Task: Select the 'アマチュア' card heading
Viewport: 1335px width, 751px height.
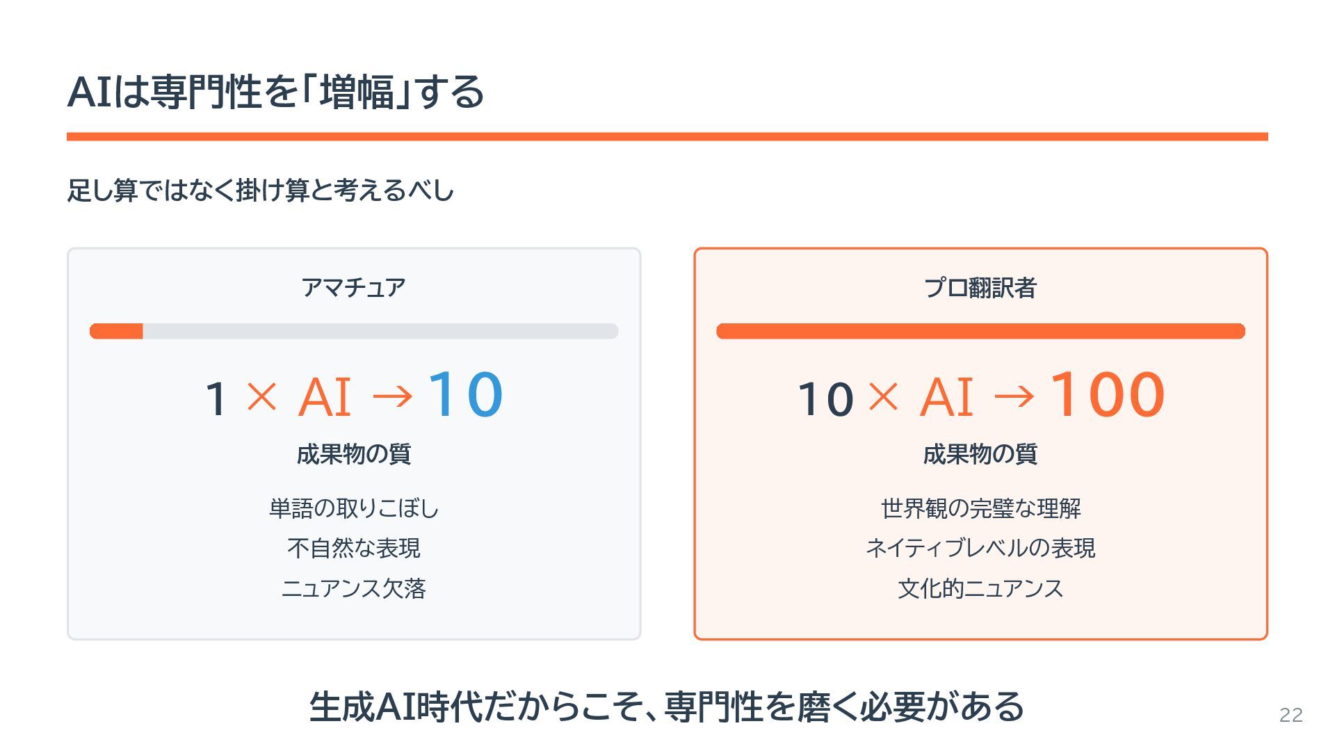Action: click(x=353, y=287)
